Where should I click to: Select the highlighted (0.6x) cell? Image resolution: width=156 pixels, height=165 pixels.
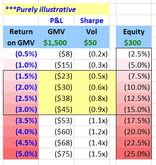pos(92,87)
